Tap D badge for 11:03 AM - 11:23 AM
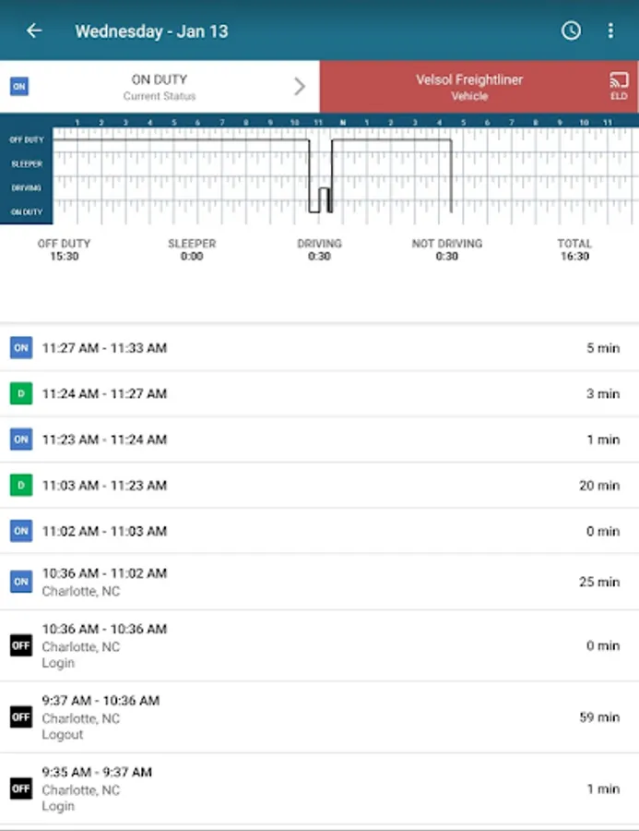Viewport: 639px width, 831px height. [x=21, y=485]
